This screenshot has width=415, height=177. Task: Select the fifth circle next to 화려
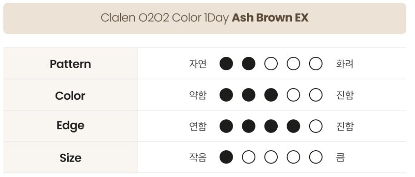click(316, 64)
